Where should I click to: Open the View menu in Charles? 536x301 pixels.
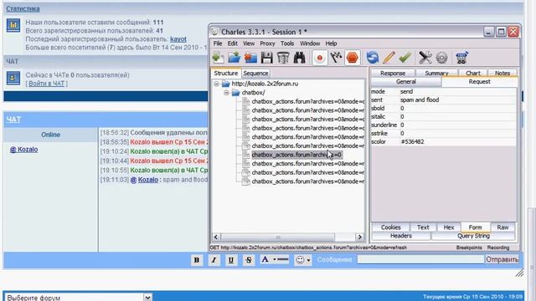pyautogui.click(x=249, y=43)
